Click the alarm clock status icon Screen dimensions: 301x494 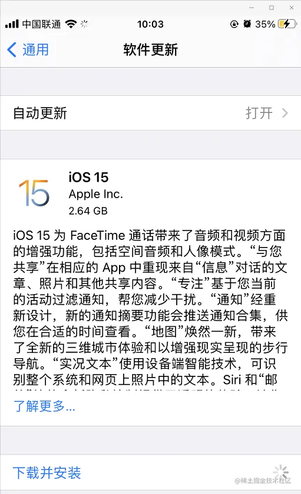(247, 24)
